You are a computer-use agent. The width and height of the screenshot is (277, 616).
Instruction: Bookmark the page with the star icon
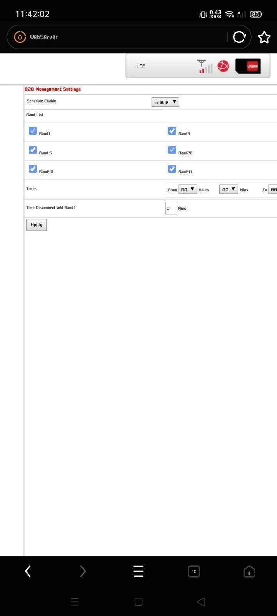coord(264,37)
